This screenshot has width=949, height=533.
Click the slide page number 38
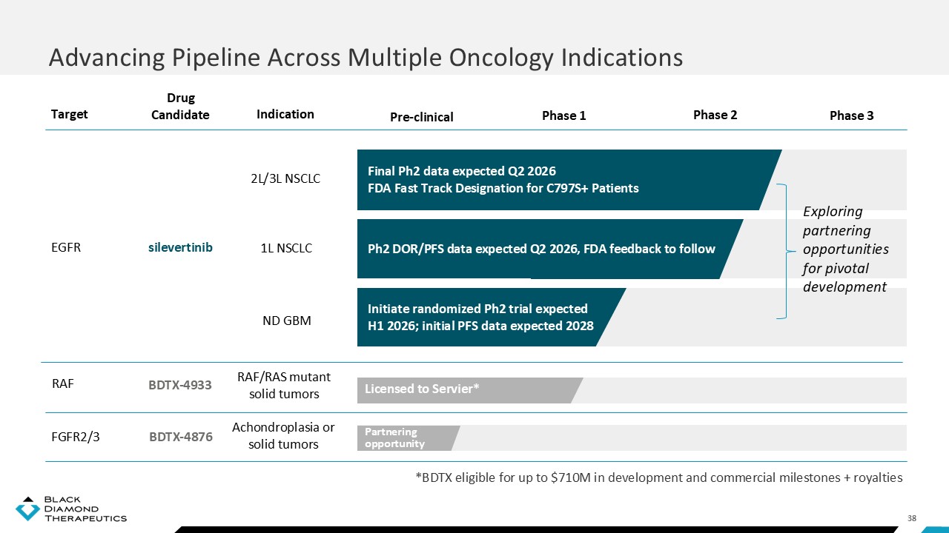[912, 517]
